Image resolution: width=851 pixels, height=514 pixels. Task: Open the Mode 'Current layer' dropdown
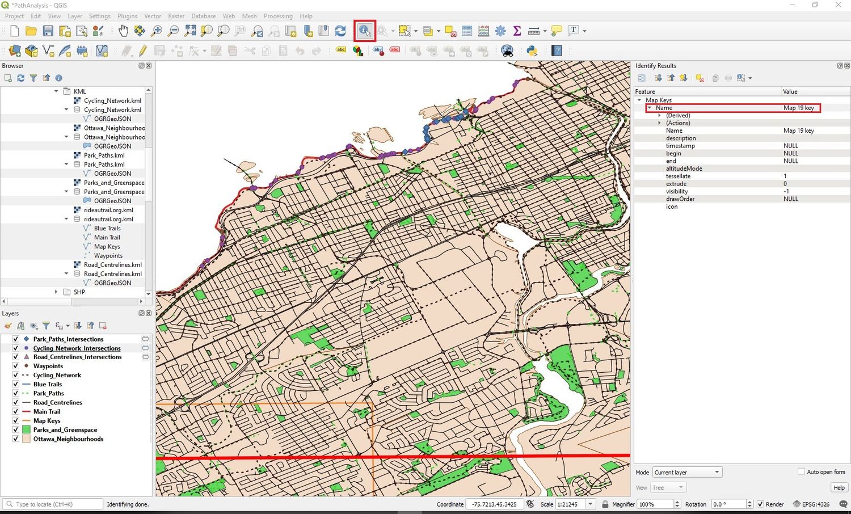686,472
